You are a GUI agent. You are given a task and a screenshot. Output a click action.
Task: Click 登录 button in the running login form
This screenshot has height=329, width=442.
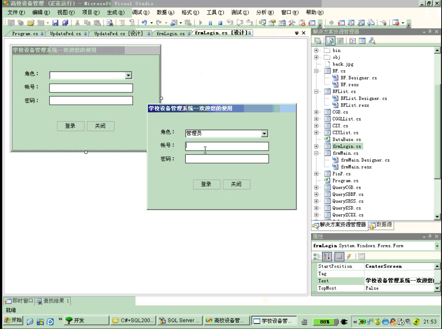pyautogui.click(x=206, y=184)
